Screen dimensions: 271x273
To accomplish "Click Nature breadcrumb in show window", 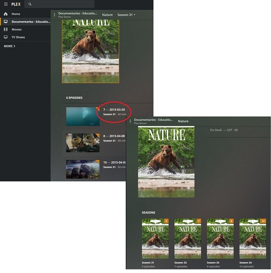I will 183,121.
